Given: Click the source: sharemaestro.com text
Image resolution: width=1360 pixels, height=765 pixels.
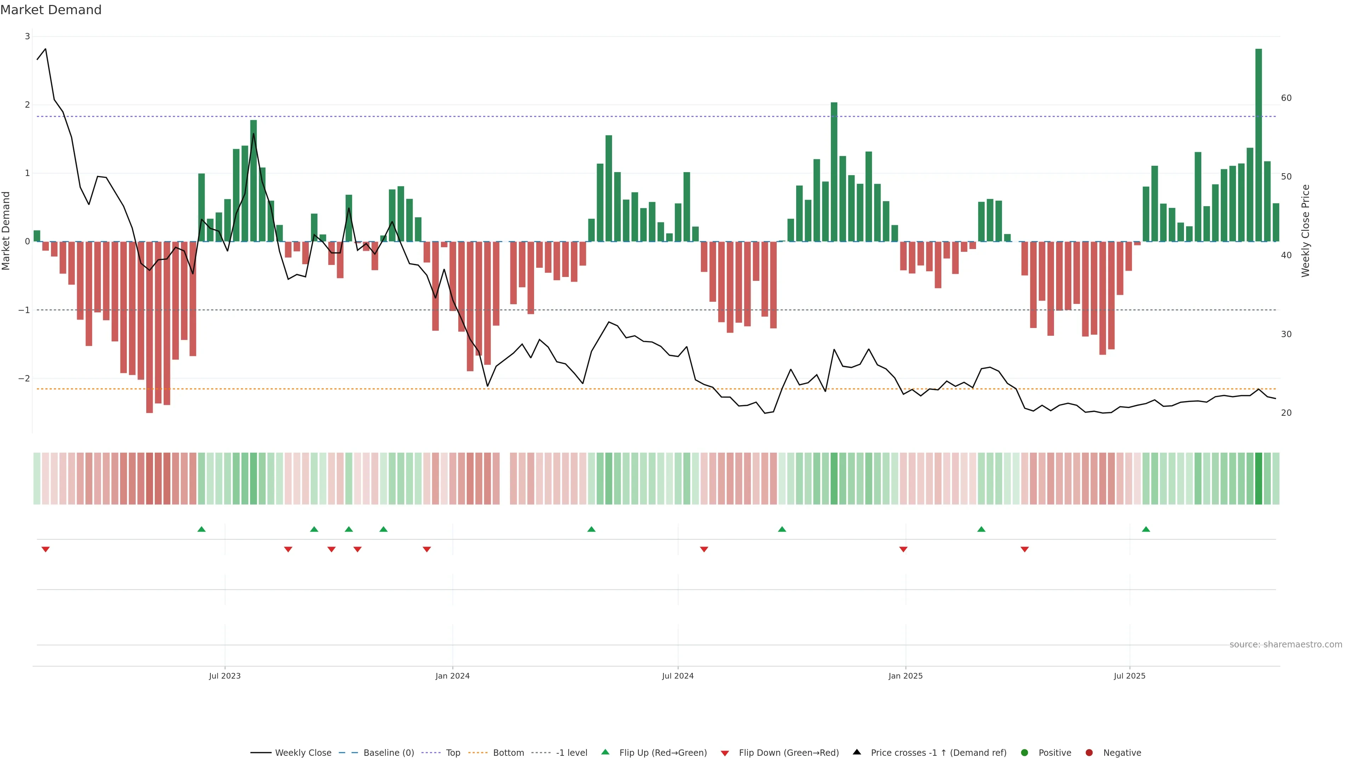Looking at the screenshot, I should (x=1286, y=644).
